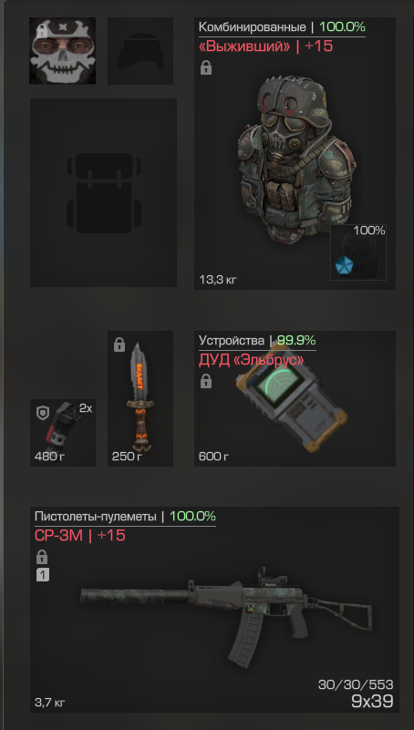
Task: Open the empty backpack slot
Action: (x=103, y=192)
